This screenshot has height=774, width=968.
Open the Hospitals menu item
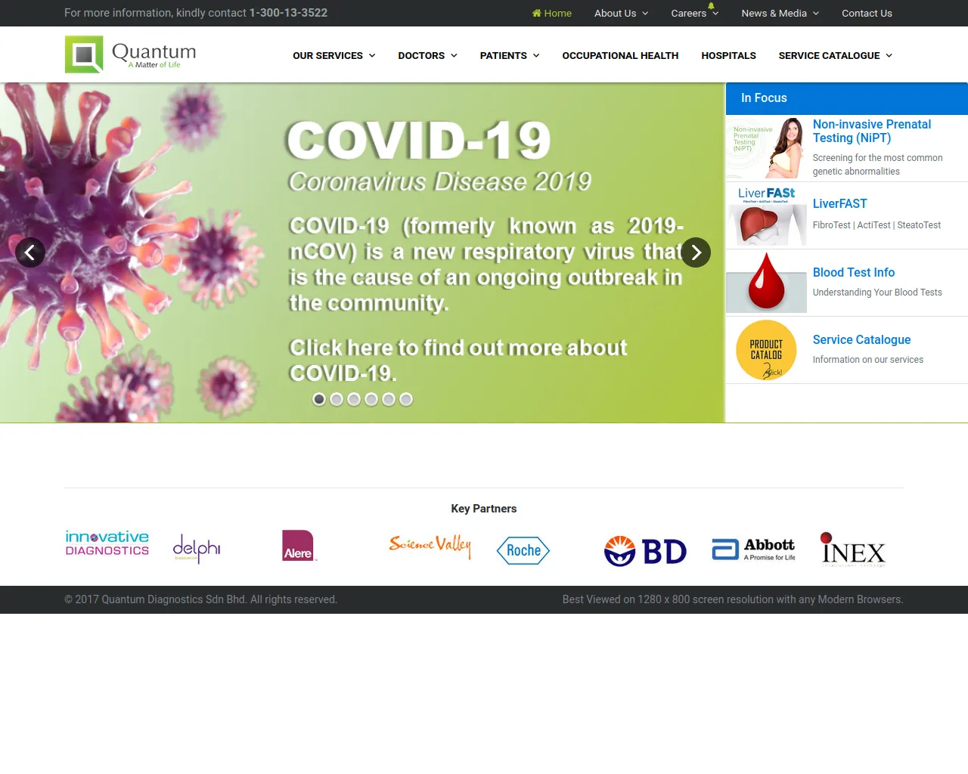click(x=728, y=55)
